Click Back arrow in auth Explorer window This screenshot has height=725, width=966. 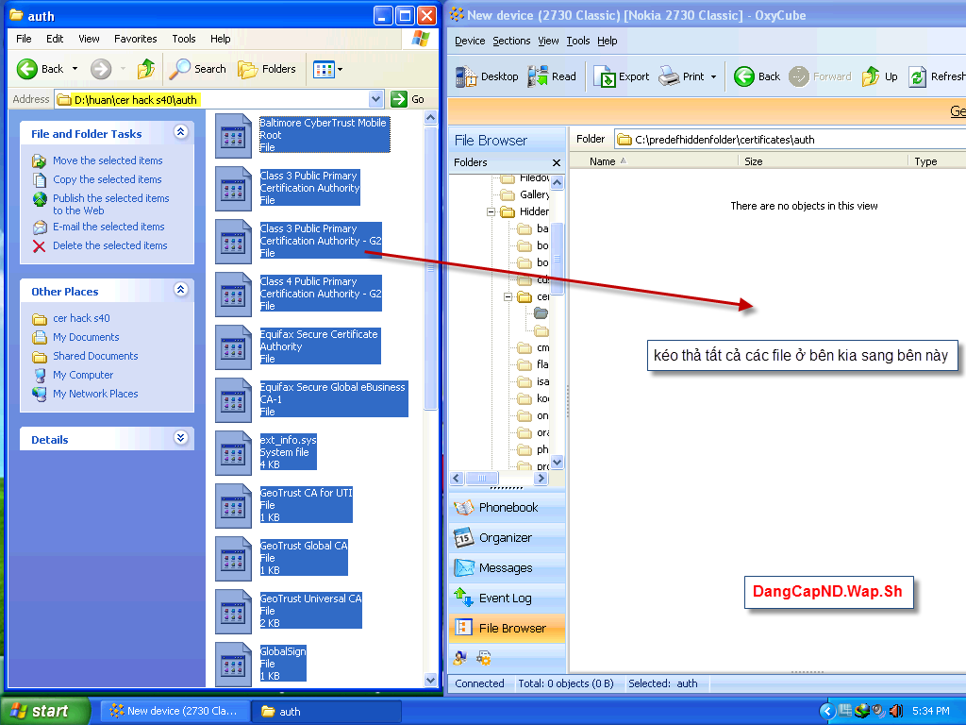[x=27, y=69]
